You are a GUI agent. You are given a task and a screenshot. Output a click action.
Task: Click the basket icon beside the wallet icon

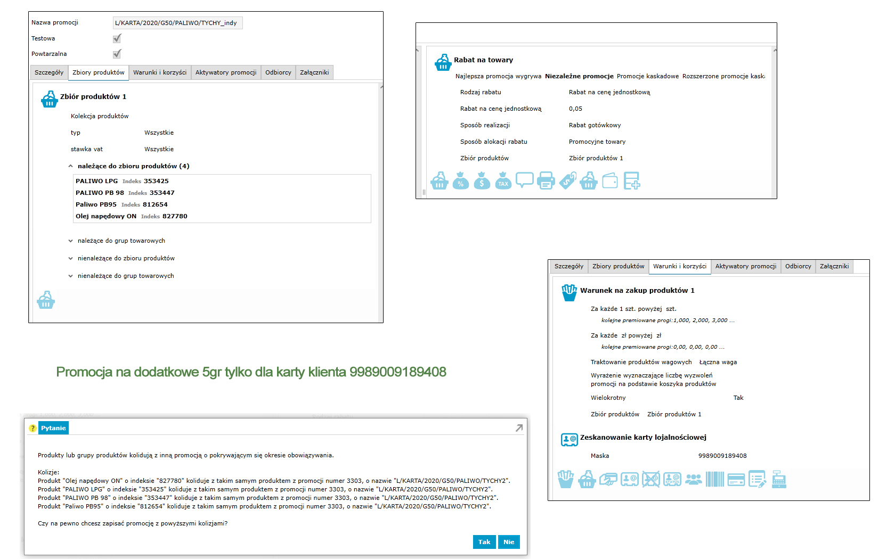[x=589, y=181]
